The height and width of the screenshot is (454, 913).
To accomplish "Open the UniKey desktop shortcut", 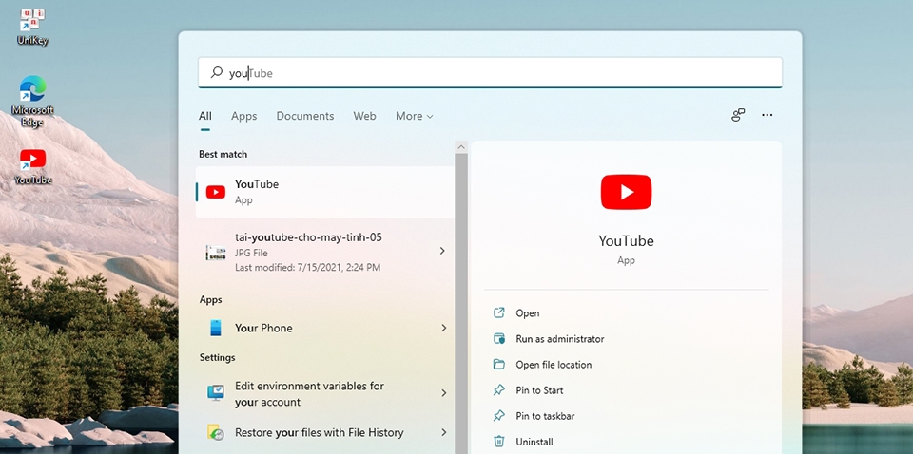I will click(x=32, y=28).
